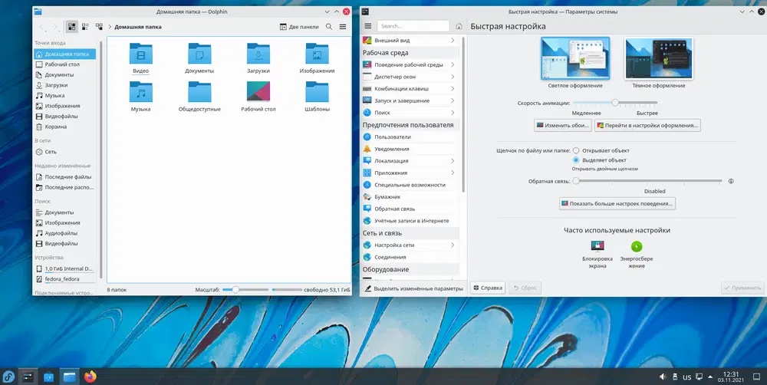The image size is (767, 385).
Task: Expand Настройка сети category
Action: (410, 245)
